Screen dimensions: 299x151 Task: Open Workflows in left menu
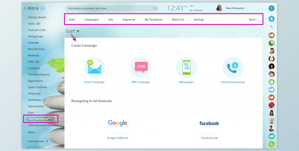34,100
